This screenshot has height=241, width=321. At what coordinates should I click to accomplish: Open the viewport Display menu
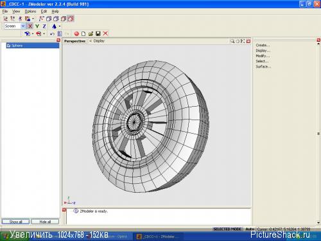coord(99,40)
